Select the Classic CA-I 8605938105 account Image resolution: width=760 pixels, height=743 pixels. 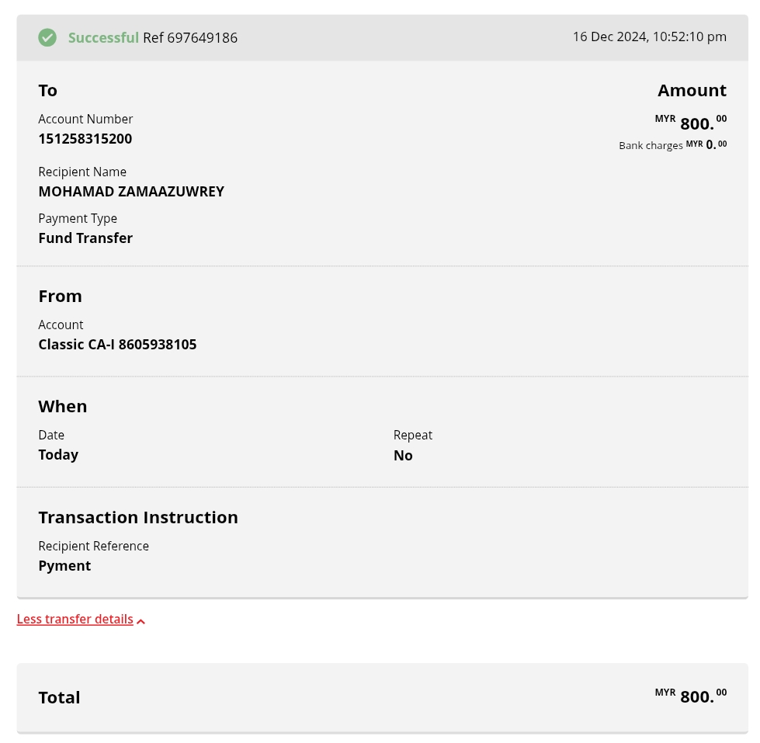[117, 344]
